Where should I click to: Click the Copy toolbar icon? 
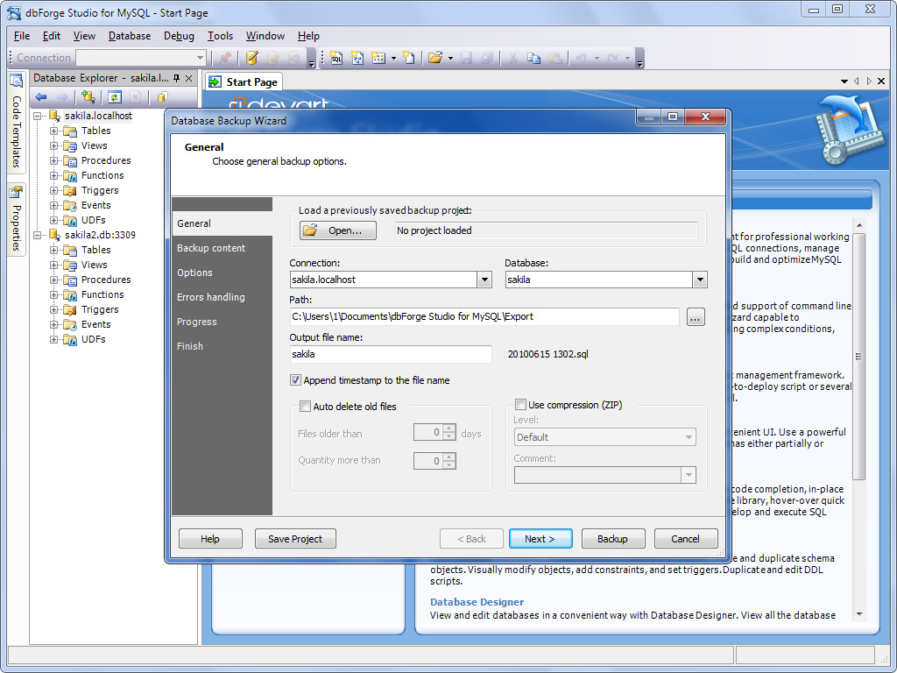click(x=533, y=58)
